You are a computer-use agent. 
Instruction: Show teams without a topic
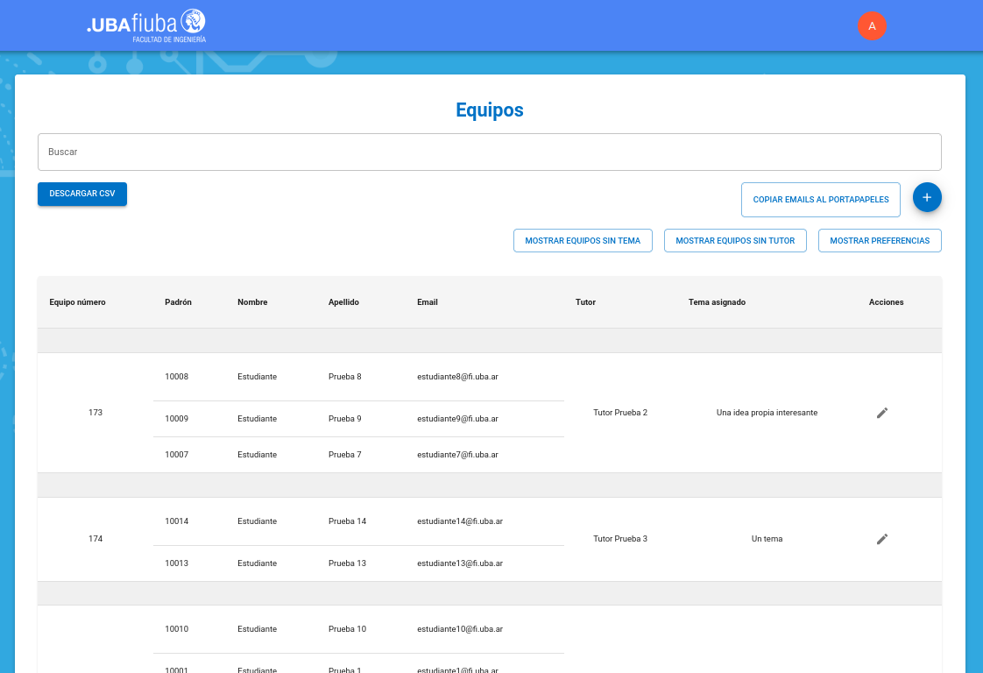coord(583,241)
